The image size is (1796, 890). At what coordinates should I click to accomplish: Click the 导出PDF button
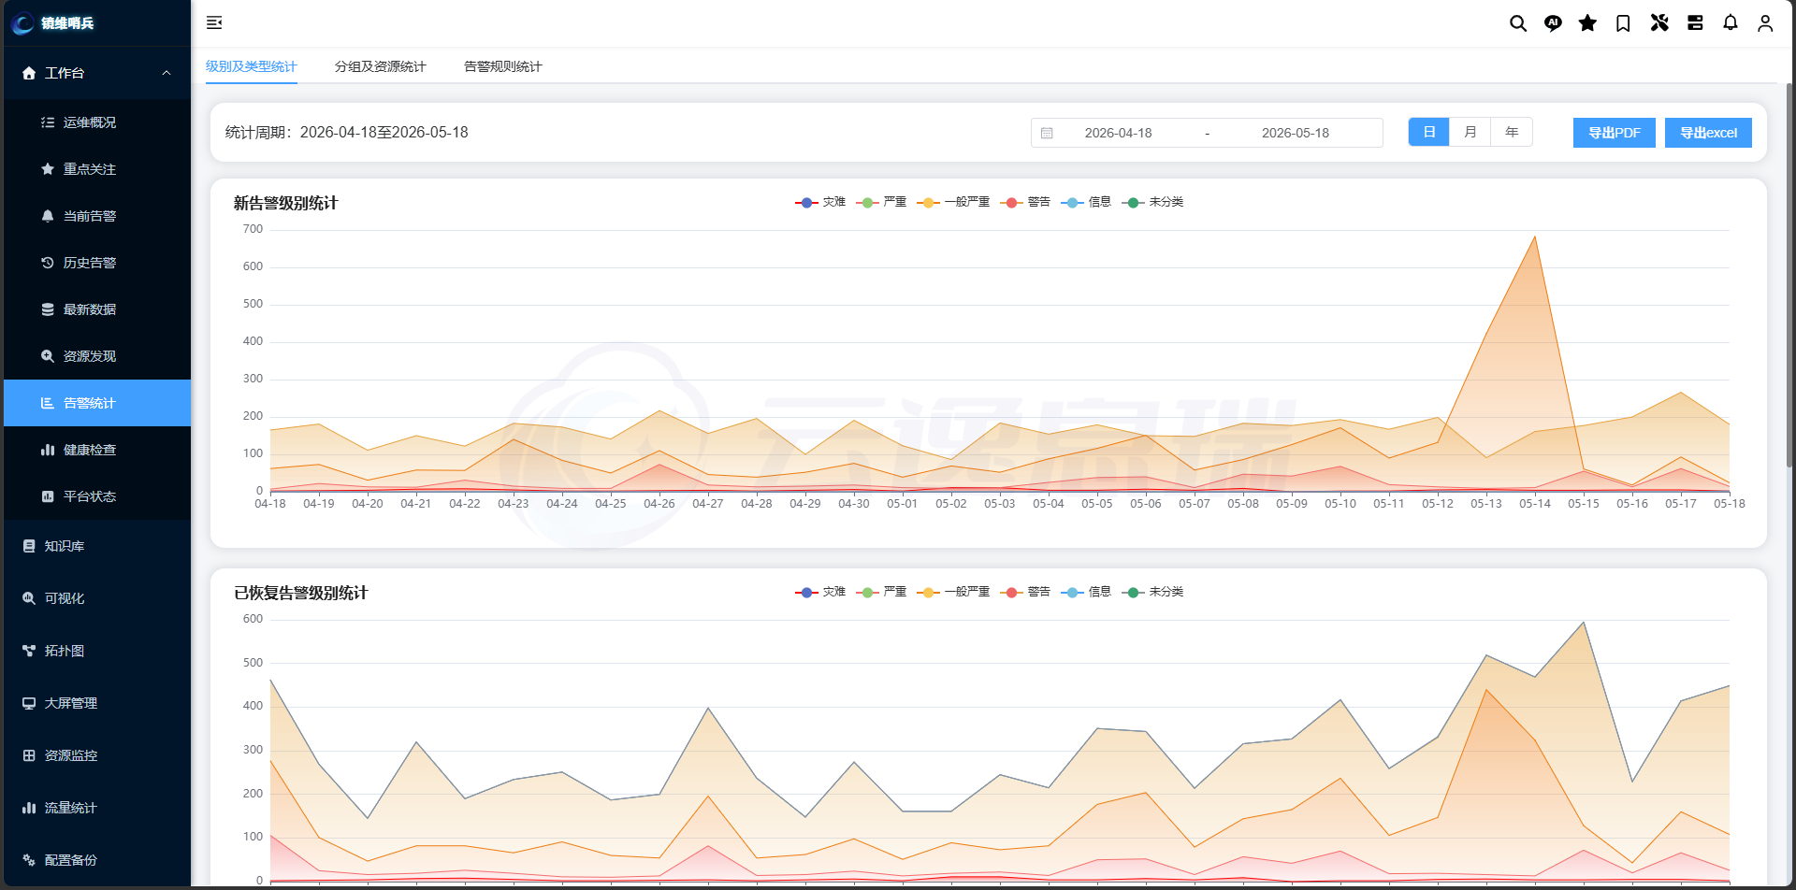pos(1615,133)
